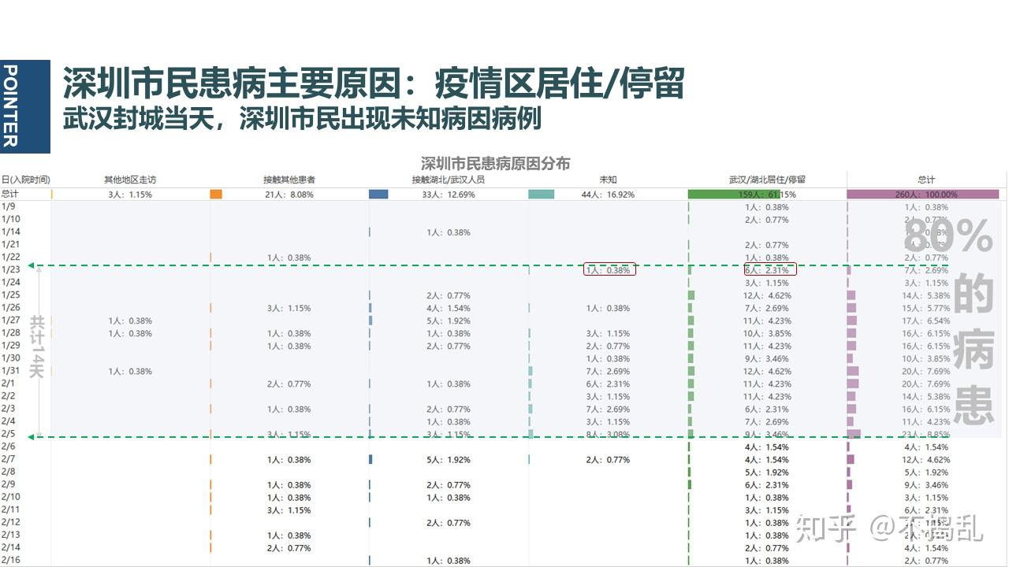Click 1/31 total cell '20人: 7.69%'

[926, 371]
